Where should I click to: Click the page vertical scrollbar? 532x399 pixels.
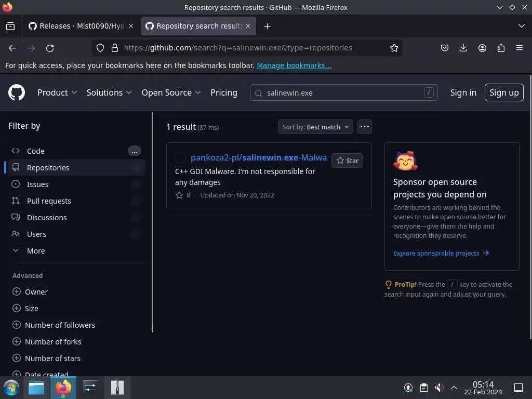(x=530, y=207)
